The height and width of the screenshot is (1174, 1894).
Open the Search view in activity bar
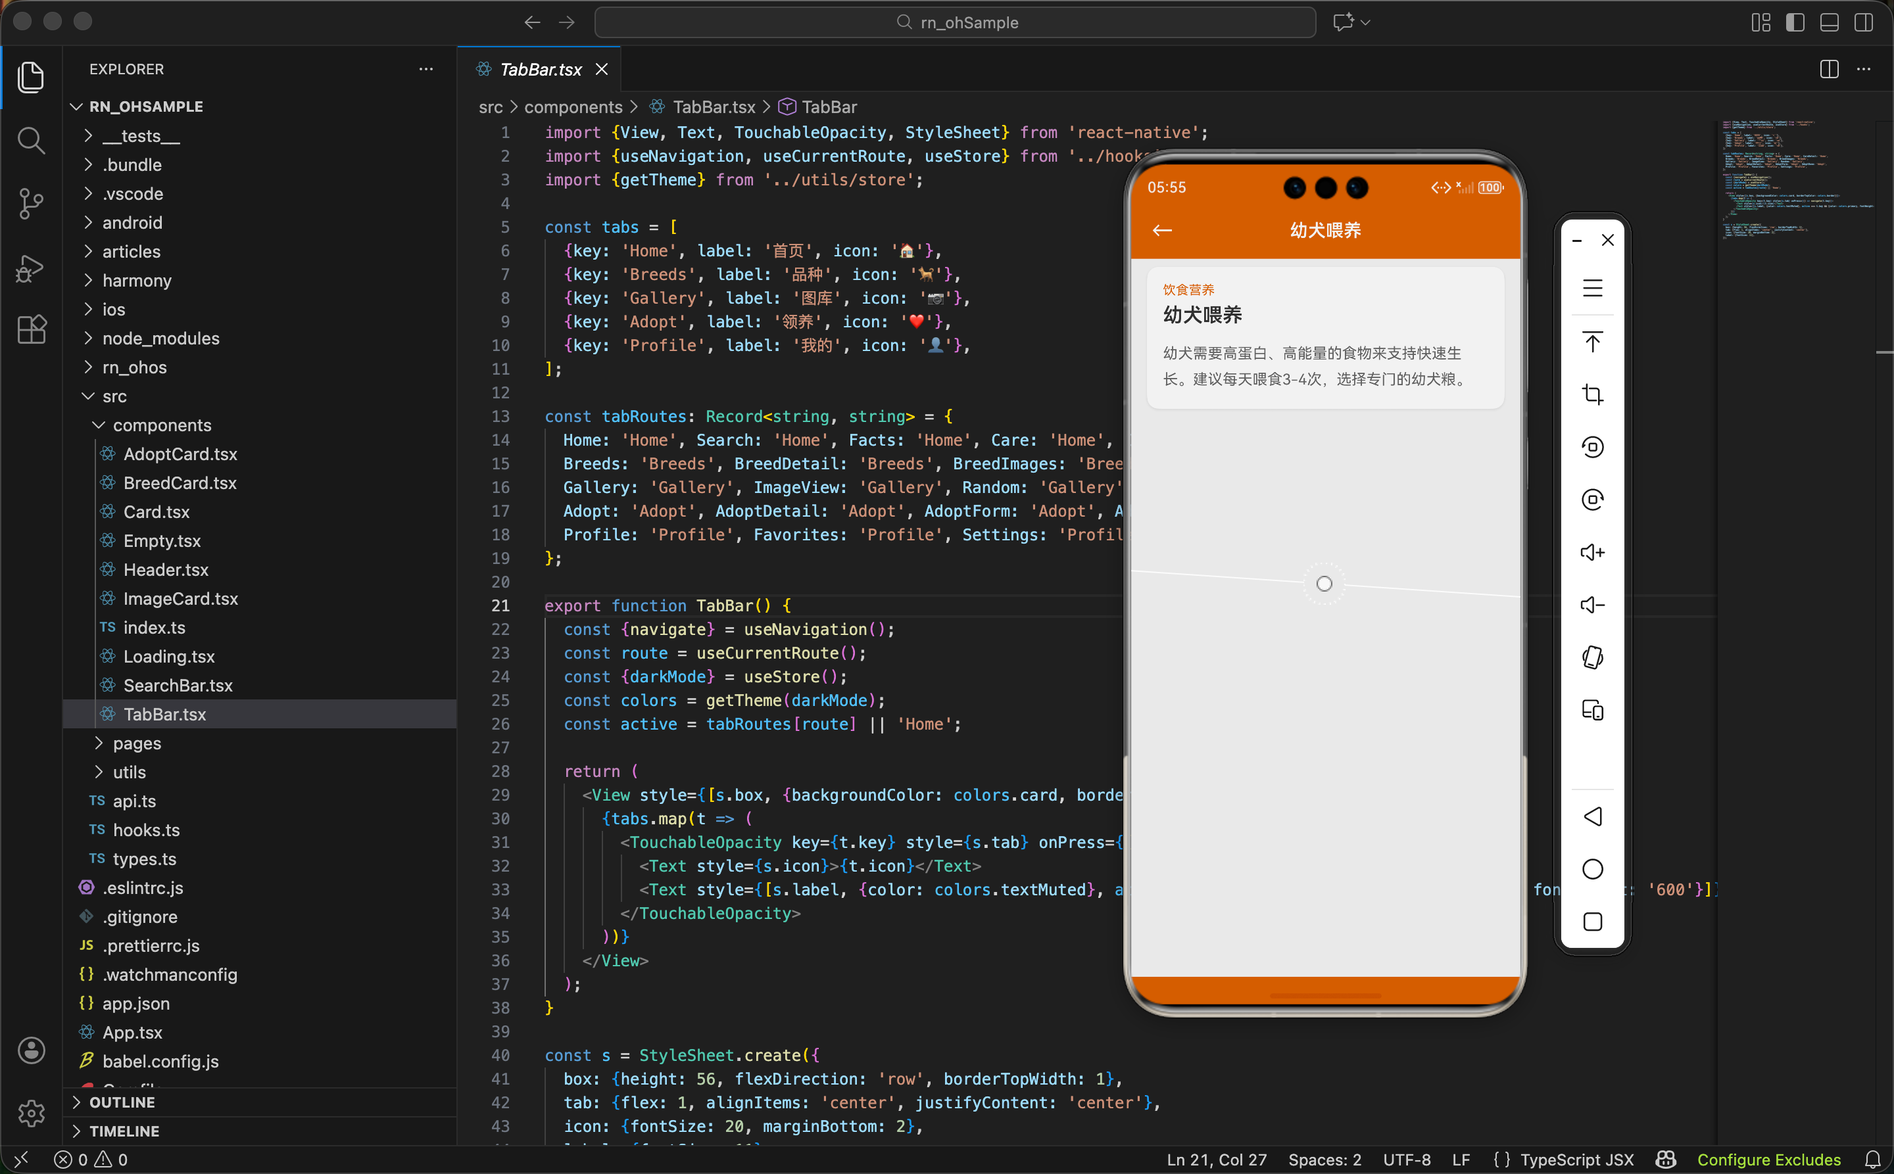tap(31, 141)
